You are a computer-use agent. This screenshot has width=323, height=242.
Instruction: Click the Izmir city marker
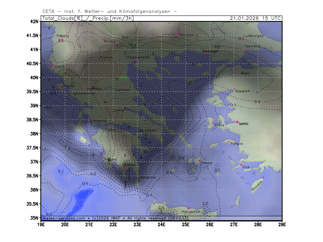pos(237,122)
